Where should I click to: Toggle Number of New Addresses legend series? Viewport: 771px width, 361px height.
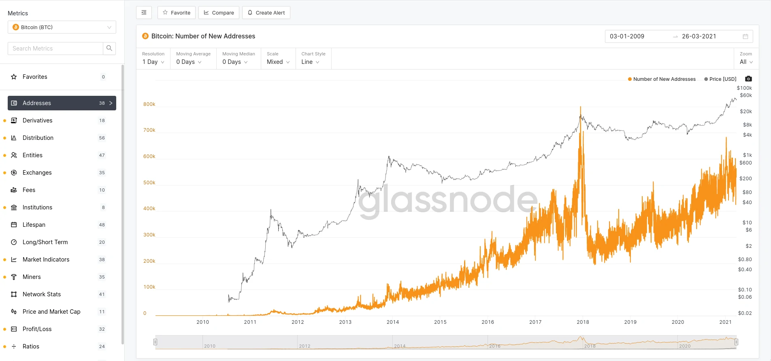[662, 79]
